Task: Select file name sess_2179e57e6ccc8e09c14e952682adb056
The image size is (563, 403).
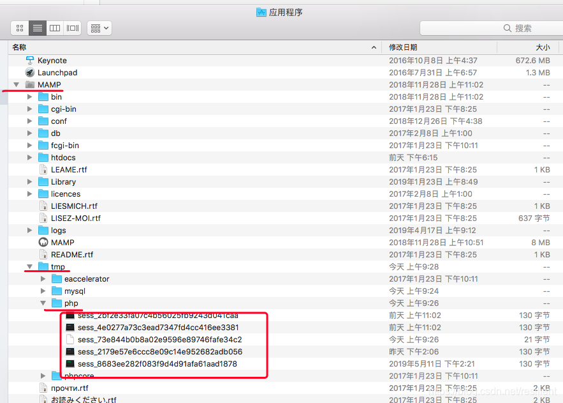Action: pos(160,352)
